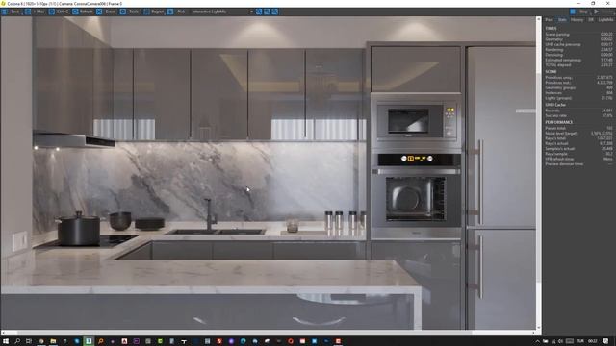The width and height of the screenshot is (616, 346).
Task: Click the scroll-left arrow under the render
Action: (x=3, y=333)
